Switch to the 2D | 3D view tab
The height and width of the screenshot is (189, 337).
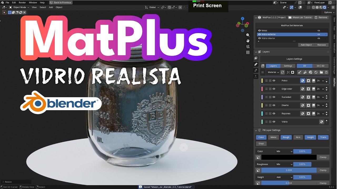pyautogui.click(x=320, y=66)
